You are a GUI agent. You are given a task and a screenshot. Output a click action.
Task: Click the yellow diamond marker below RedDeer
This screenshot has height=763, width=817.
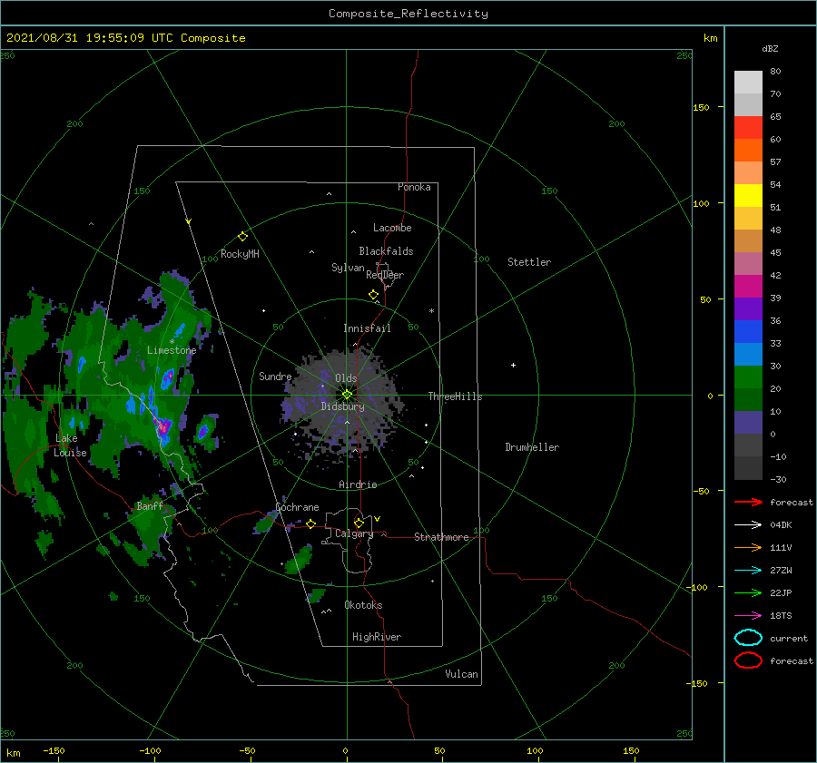[373, 295]
